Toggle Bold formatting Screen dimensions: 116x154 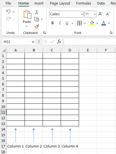pos(52,23)
